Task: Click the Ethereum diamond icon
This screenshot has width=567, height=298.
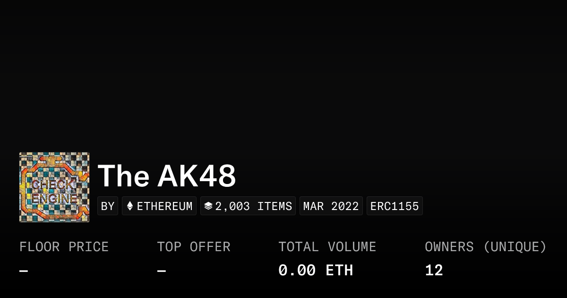Action: click(130, 206)
